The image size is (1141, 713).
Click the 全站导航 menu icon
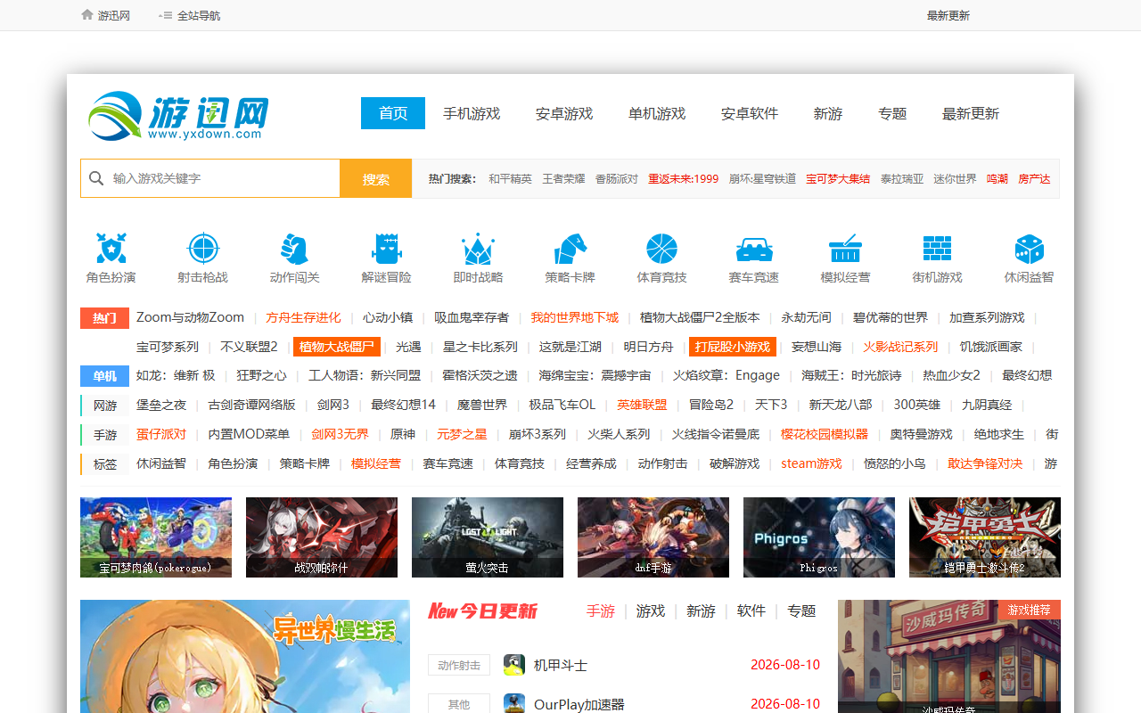coord(165,15)
